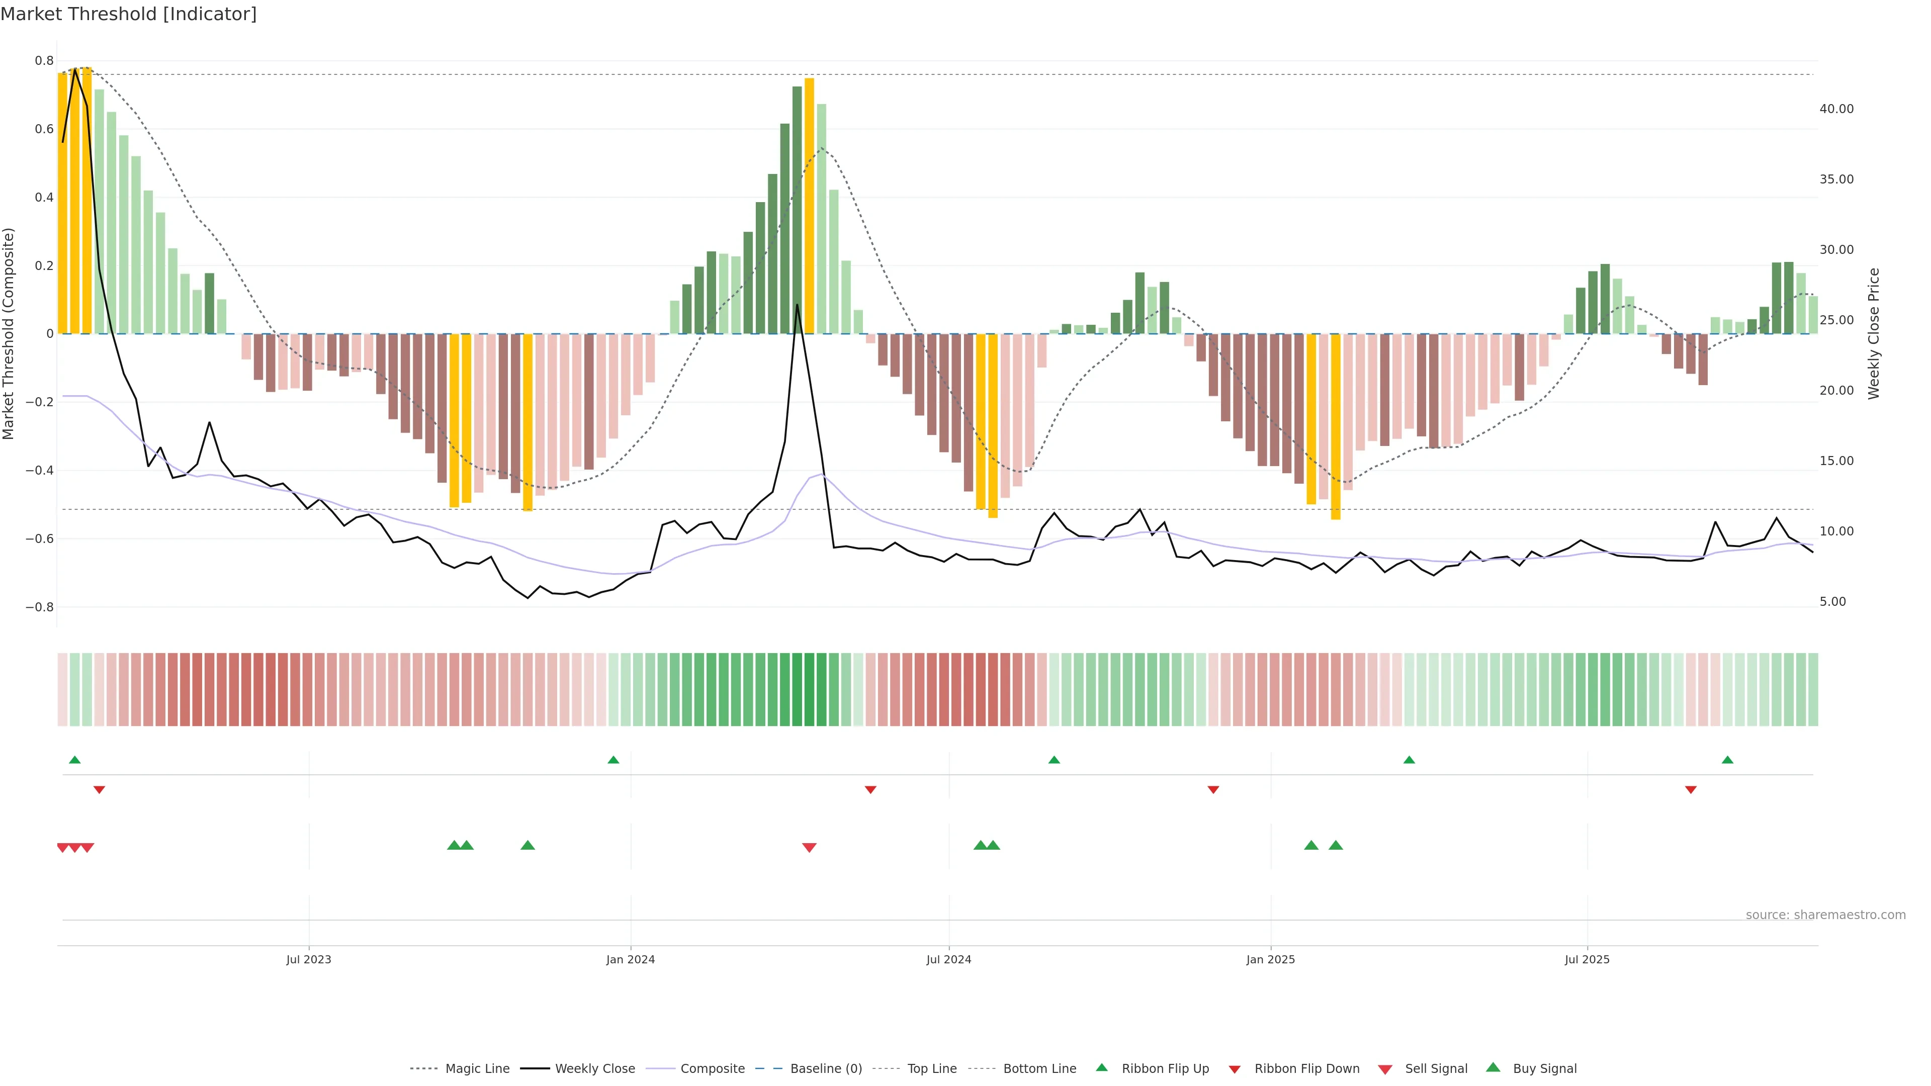This screenshot has width=1931, height=1086.
Task: Click the Ribbon Flip Down legend triangle icon
Action: pos(1235,1069)
